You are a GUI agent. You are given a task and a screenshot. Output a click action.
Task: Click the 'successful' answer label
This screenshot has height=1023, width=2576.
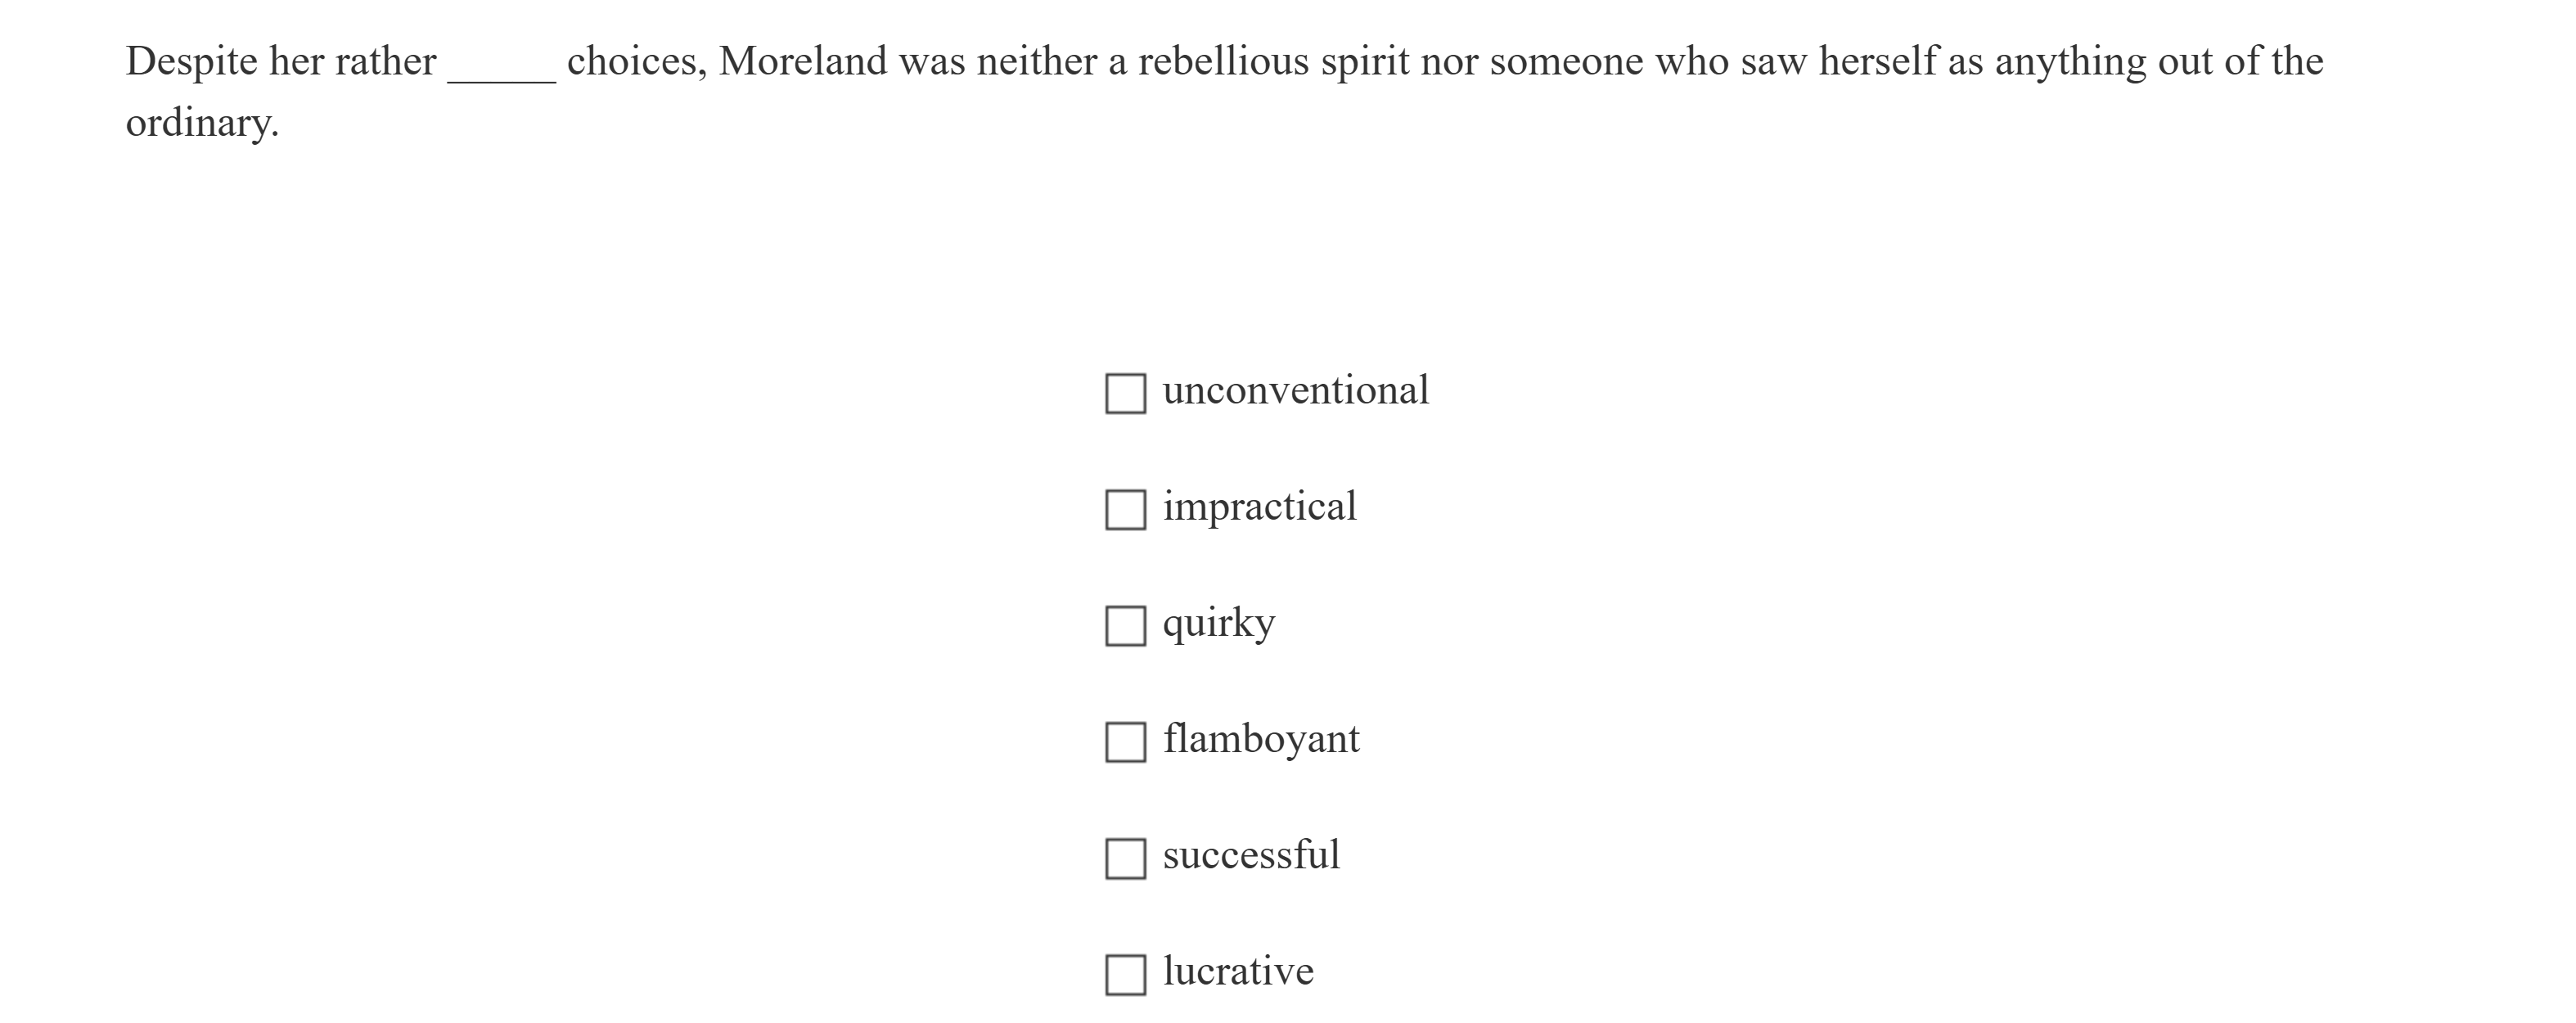(1250, 855)
